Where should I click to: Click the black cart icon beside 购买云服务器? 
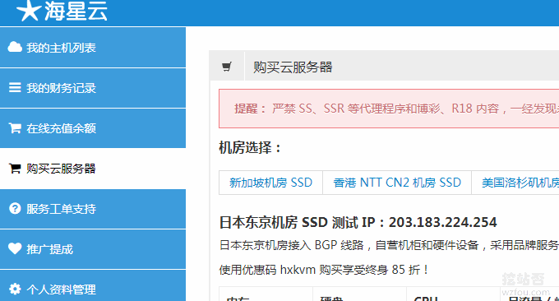[15, 168]
